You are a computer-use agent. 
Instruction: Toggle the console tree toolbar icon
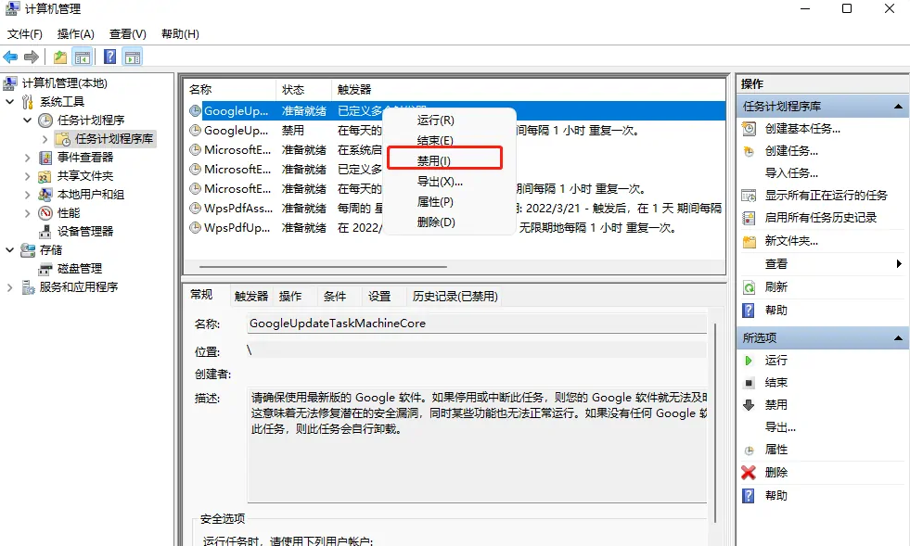point(82,57)
